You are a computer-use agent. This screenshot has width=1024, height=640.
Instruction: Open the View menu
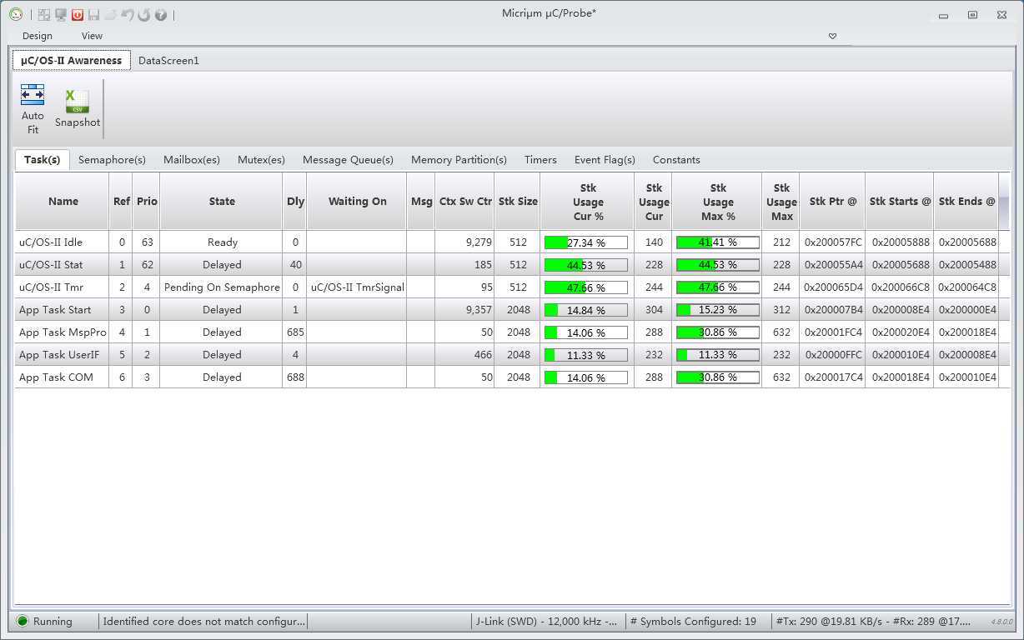(x=92, y=36)
